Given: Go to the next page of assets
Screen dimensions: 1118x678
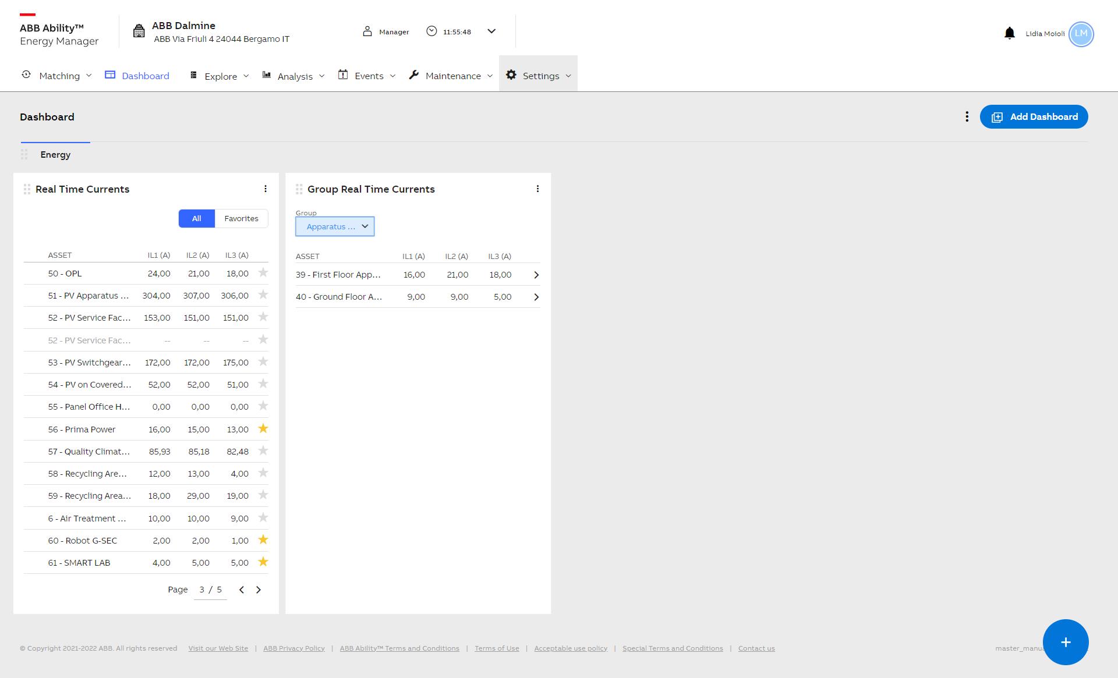Looking at the screenshot, I should 259,590.
